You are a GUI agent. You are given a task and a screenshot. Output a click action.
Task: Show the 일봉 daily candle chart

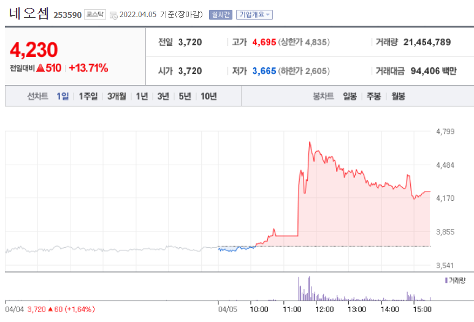[x=350, y=96]
